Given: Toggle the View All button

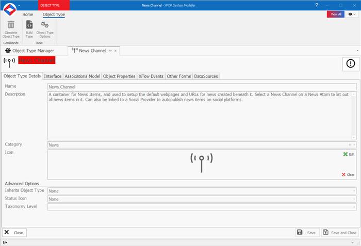Looking at the screenshot, I should (x=335, y=14).
